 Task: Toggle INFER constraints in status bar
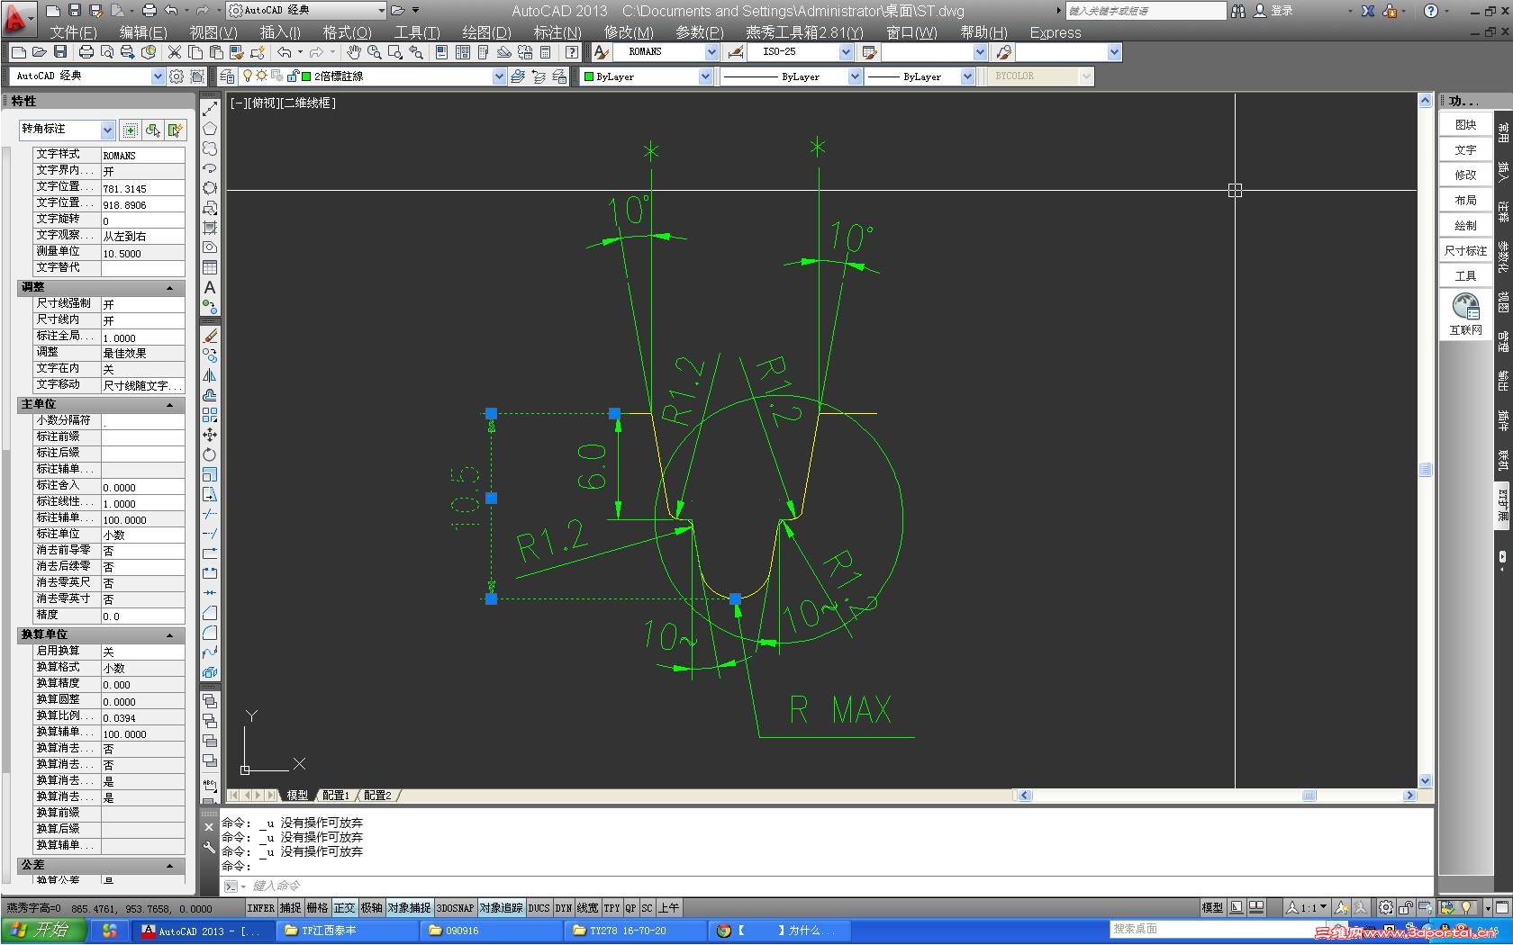pyautogui.click(x=261, y=908)
